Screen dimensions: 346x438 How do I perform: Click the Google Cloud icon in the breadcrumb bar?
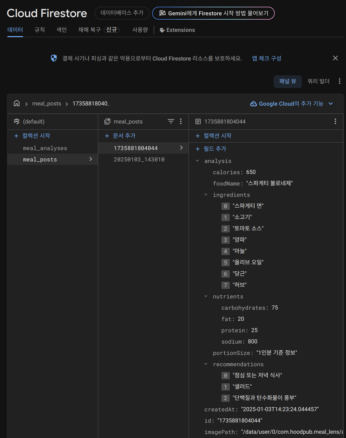253,104
